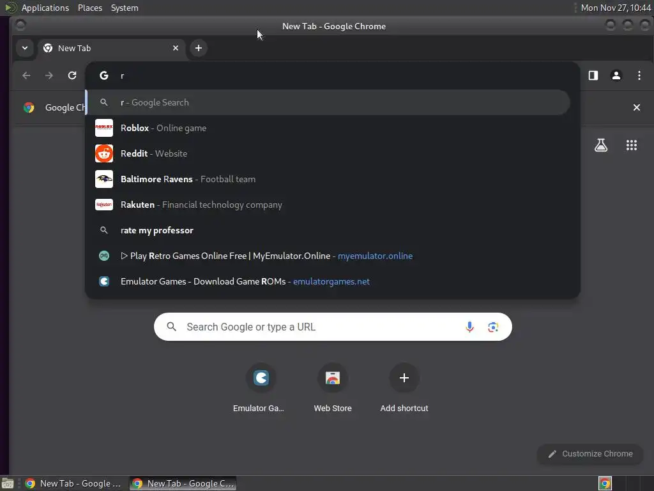The width and height of the screenshot is (654, 491).
Task: Close the New Tab tab
Action: [176, 48]
